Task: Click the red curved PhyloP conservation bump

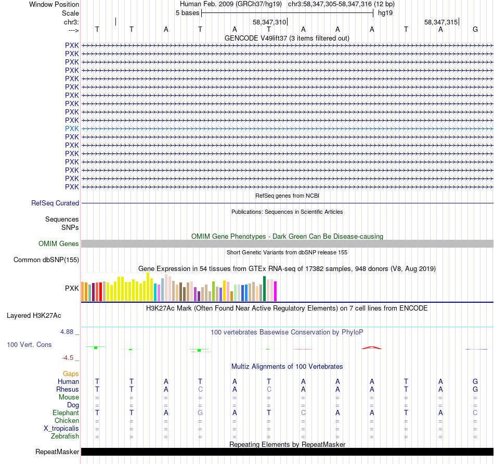Action: pos(372,347)
